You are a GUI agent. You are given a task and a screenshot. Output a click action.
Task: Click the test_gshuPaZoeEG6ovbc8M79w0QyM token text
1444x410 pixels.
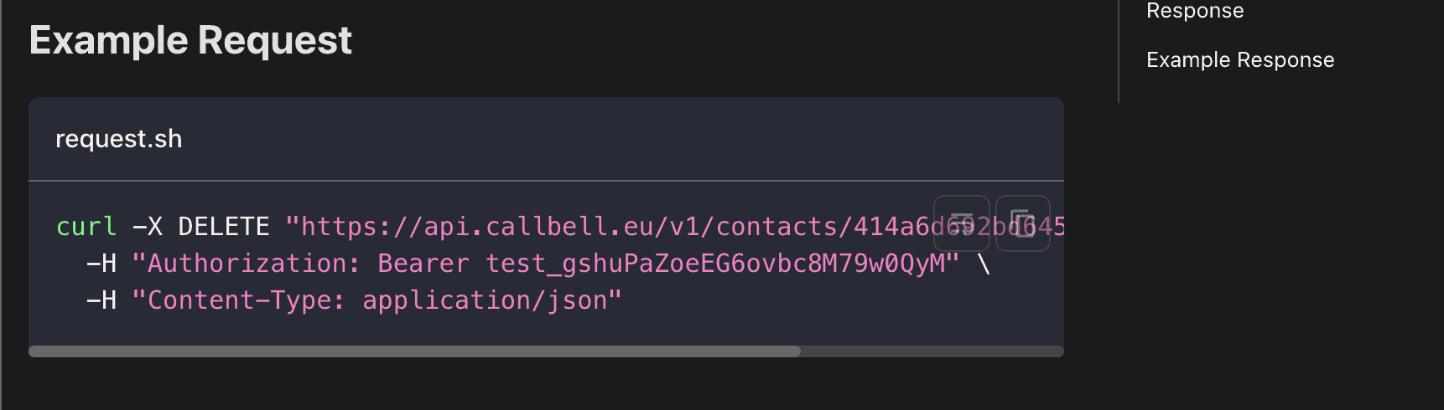point(714,264)
